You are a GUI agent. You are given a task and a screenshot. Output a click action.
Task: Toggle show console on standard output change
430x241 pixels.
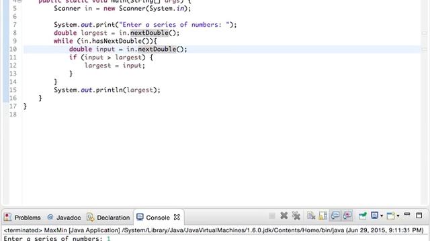(x=335, y=216)
